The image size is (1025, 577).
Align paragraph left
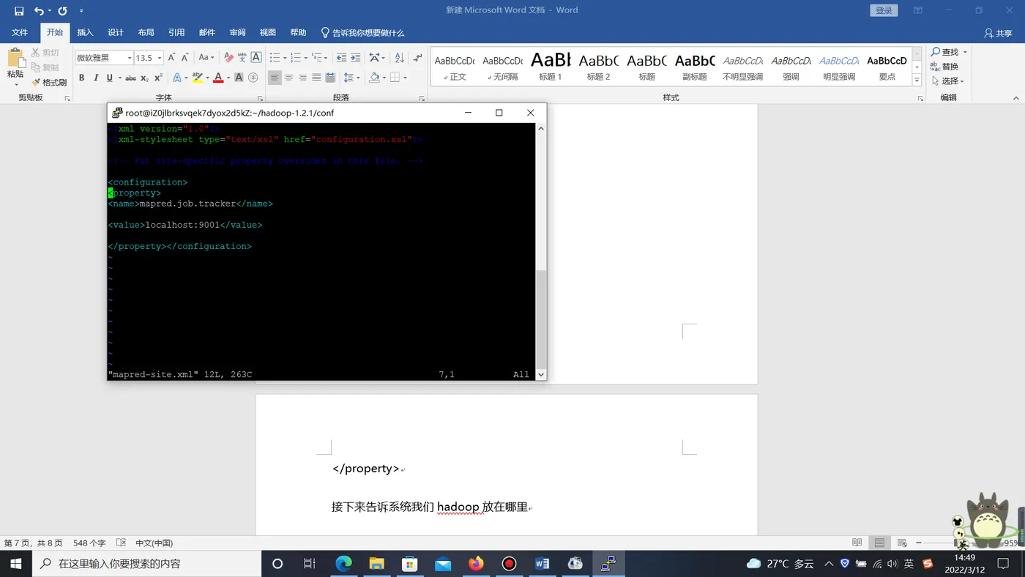point(275,78)
